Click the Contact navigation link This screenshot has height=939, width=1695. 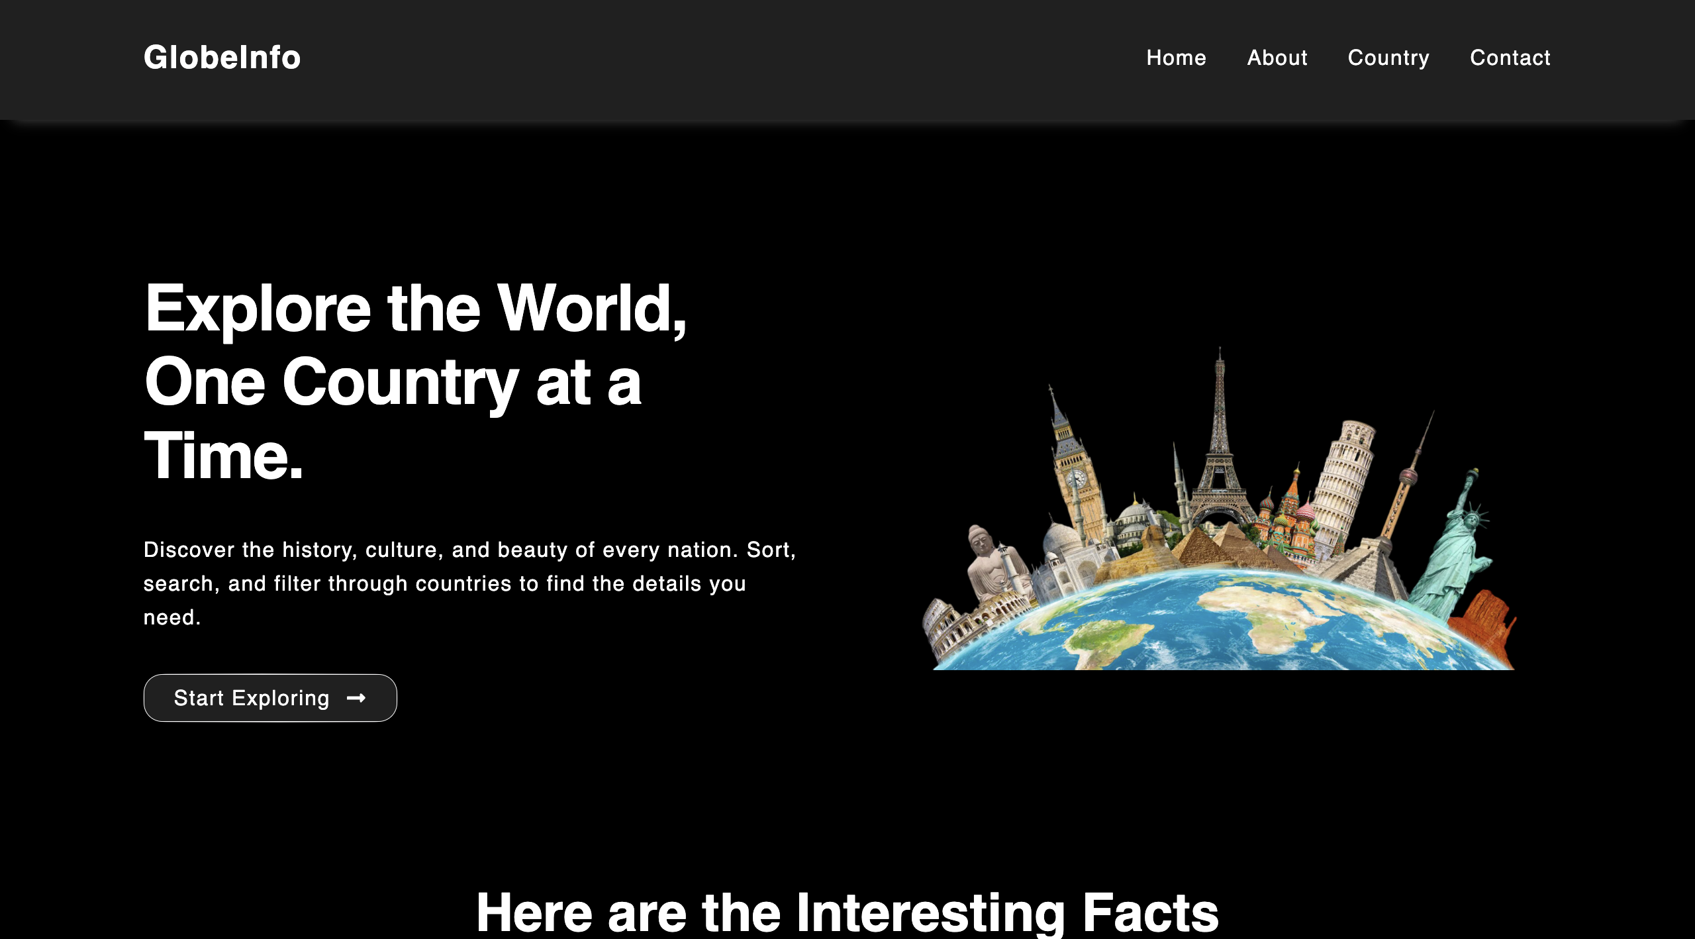coord(1510,58)
